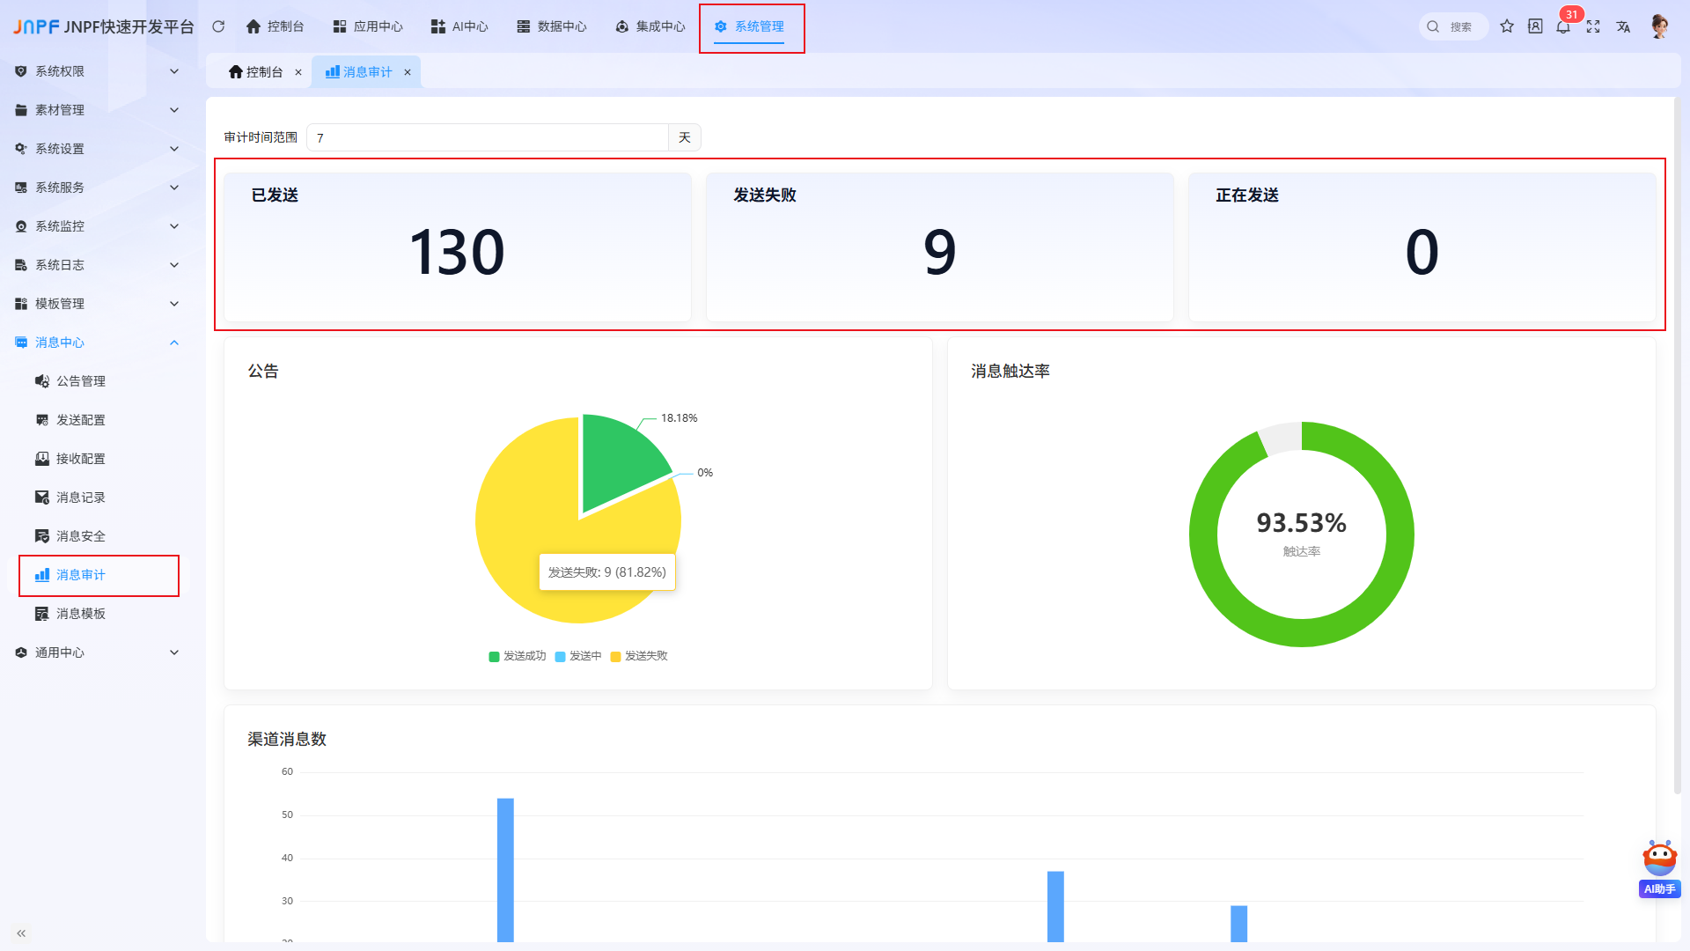The height and width of the screenshot is (951, 1690).
Task: Open the user avatar menu
Action: pos(1659,26)
